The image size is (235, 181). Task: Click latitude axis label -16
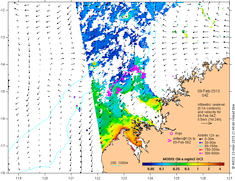pyautogui.click(x=3, y=119)
